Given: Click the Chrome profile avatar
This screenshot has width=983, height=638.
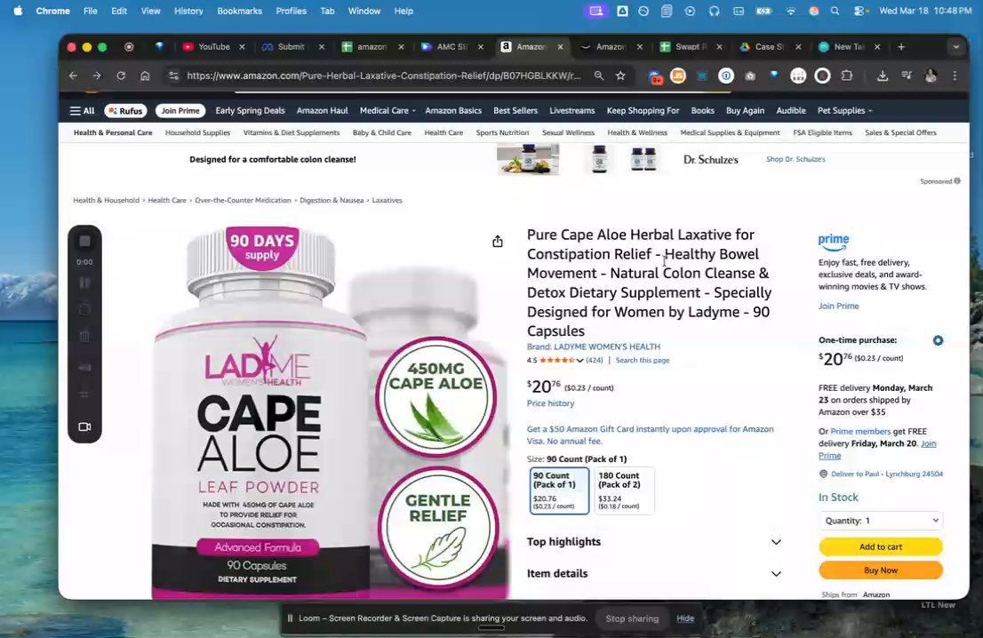Looking at the screenshot, I should pos(931,76).
